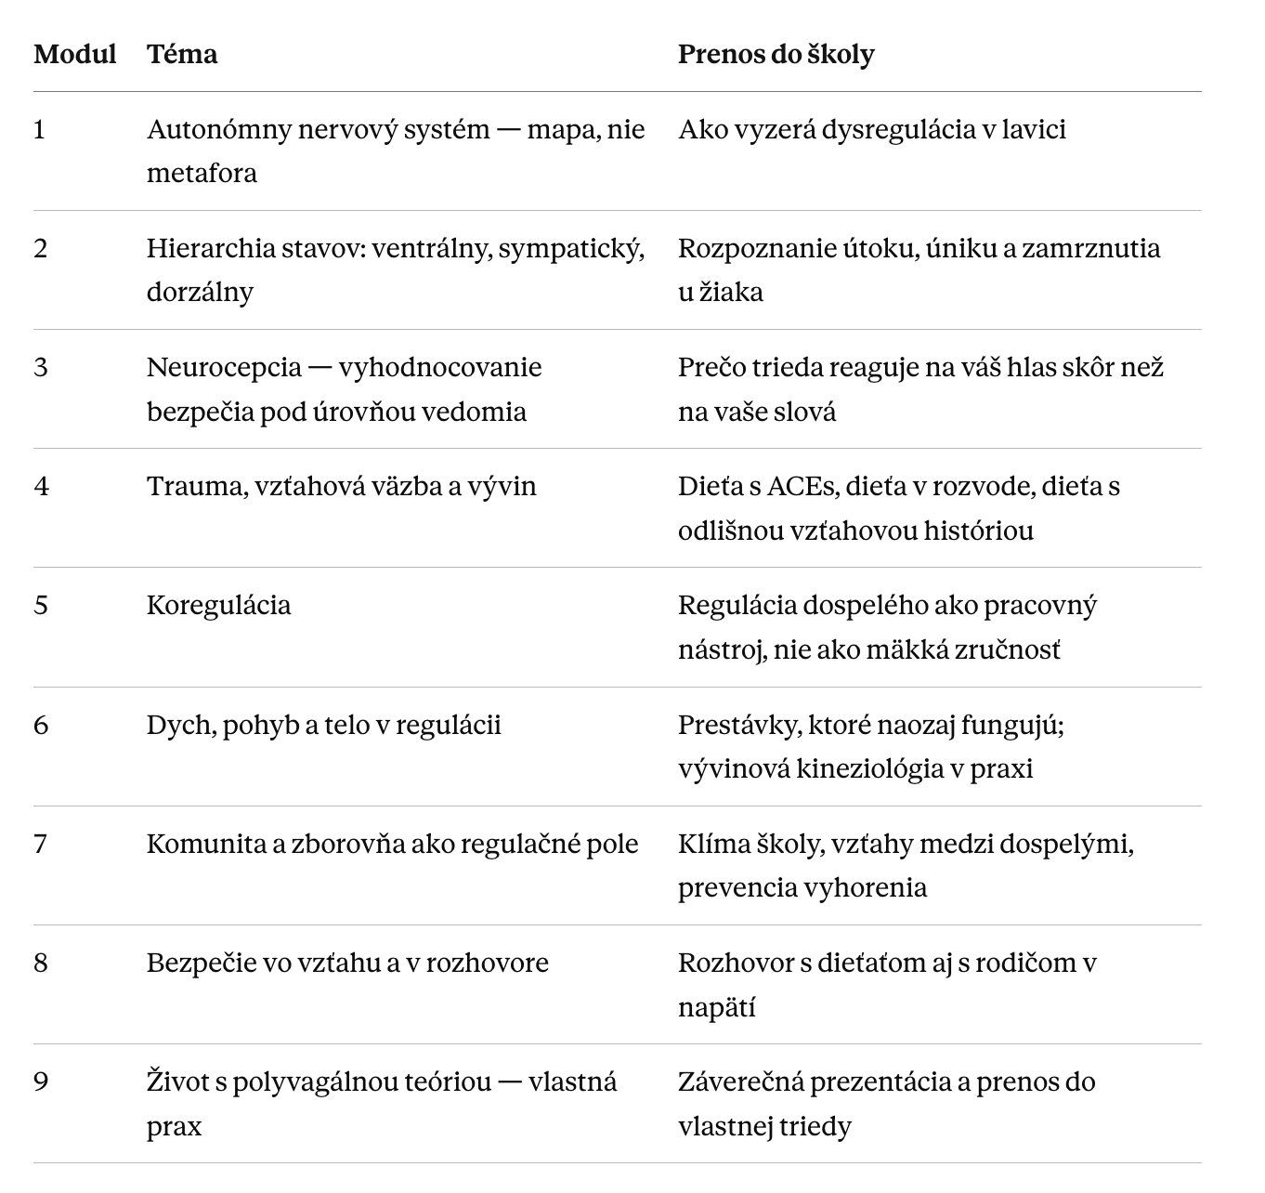
Task: Select Bezpečie vo vzťahu a v rozhovore
Action: click(347, 963)
